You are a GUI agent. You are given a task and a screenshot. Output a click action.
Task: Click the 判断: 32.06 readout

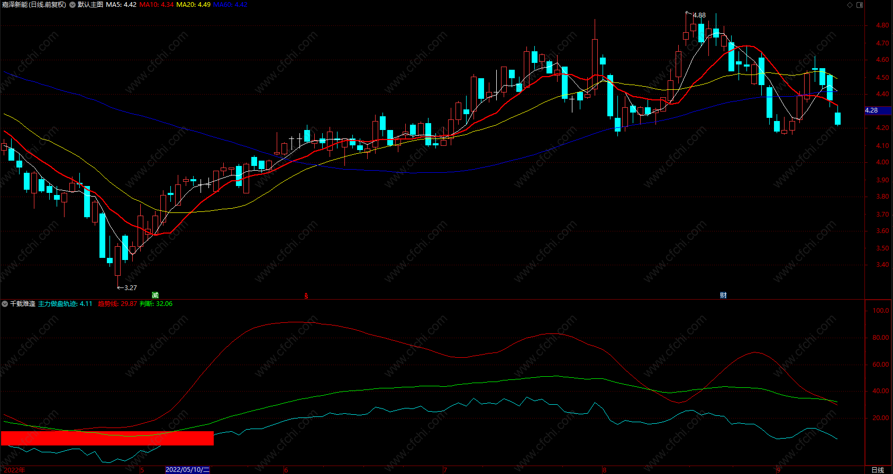tap(156, 304)
